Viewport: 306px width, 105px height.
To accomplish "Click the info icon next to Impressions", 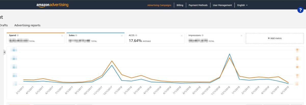I will pyautogui.click(x=203, y=36).
